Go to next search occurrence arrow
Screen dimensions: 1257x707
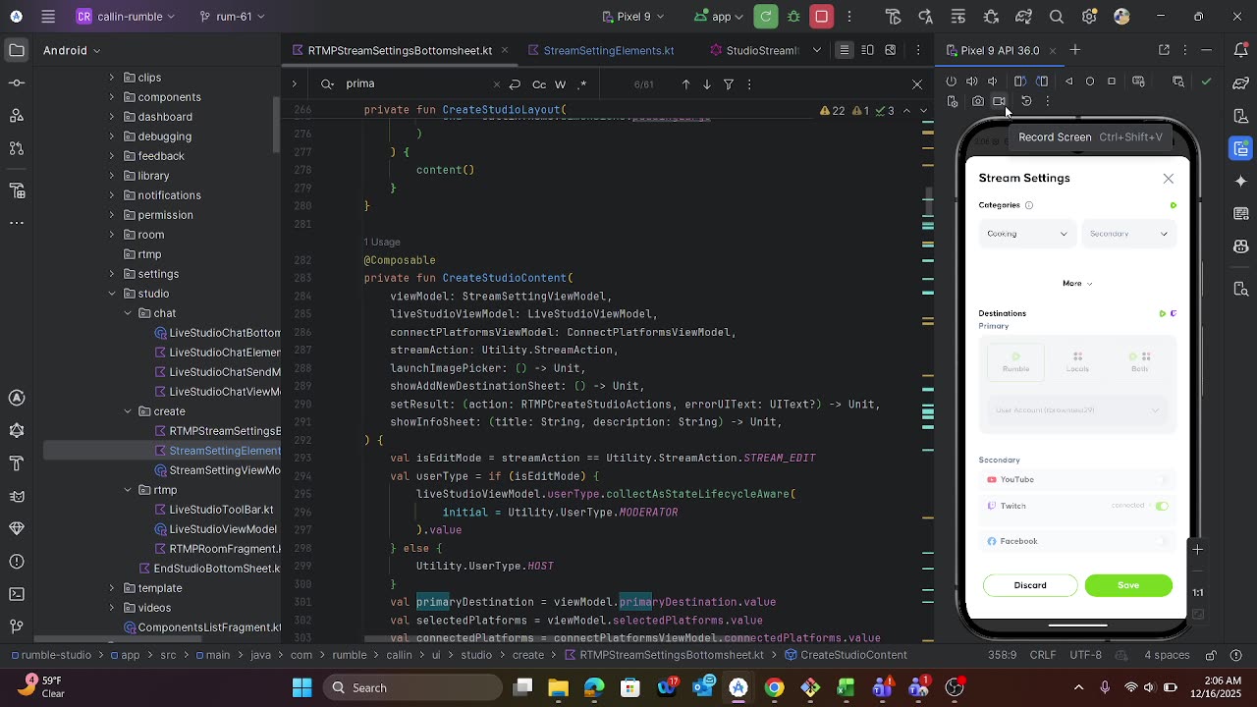coord(706,84)
